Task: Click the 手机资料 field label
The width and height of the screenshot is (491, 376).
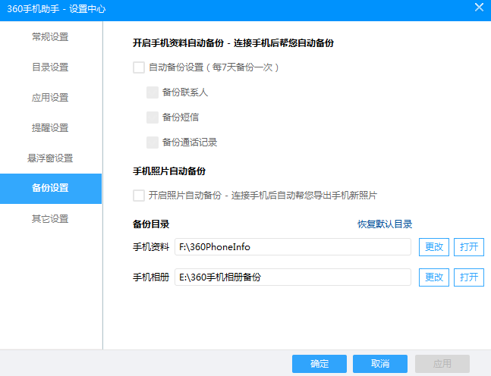Action: 151,247
